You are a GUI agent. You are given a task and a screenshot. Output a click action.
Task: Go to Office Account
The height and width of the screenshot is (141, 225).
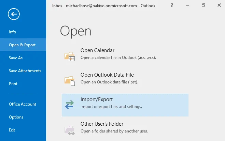tap(23, 104)
